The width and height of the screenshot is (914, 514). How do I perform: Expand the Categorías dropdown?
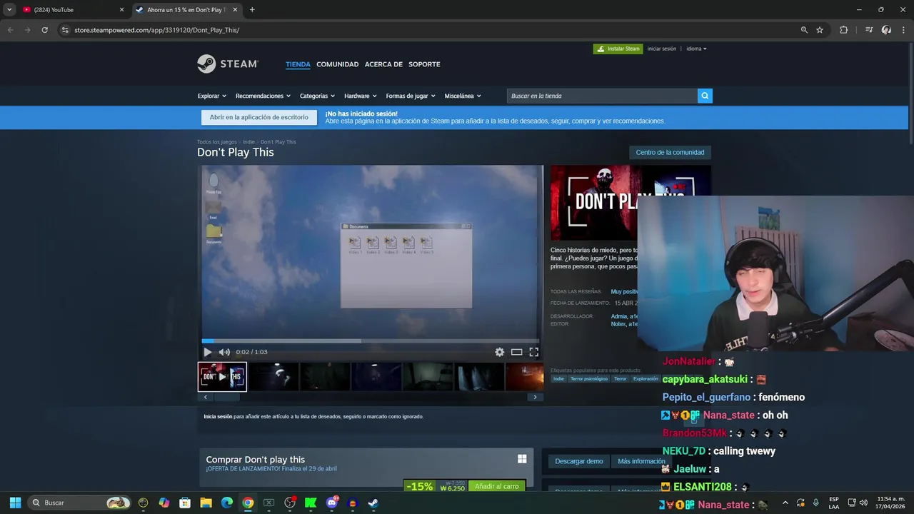click(x=317, y=96)
